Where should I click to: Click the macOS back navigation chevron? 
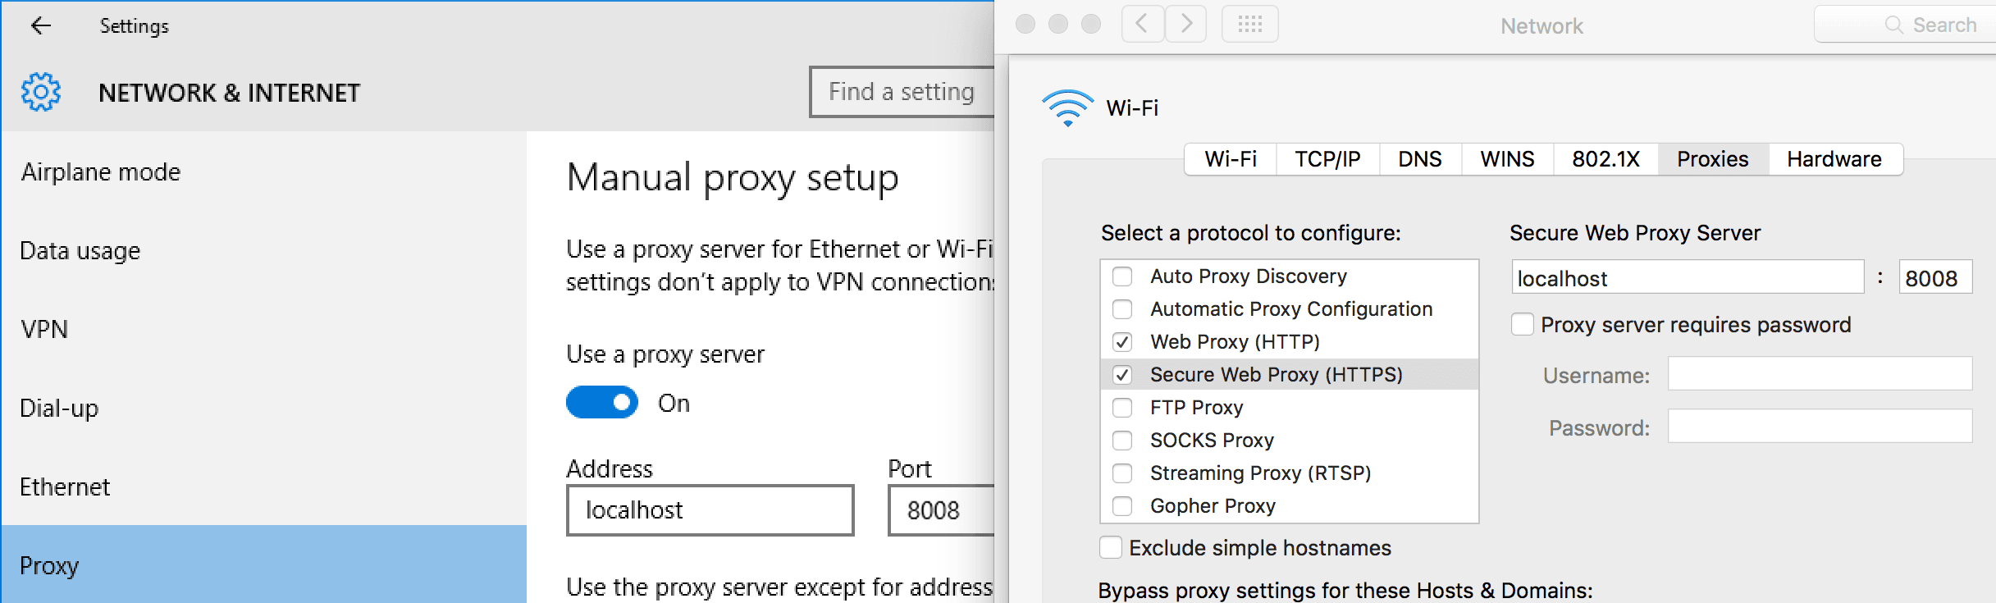(1143, 24)
